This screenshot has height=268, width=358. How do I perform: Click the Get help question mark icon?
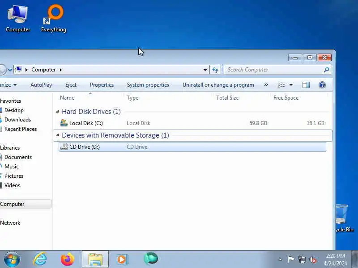coord(322,85)
